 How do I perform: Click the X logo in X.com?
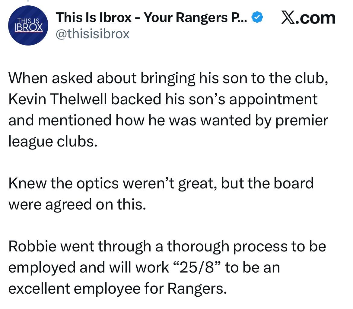click(289, 18)
